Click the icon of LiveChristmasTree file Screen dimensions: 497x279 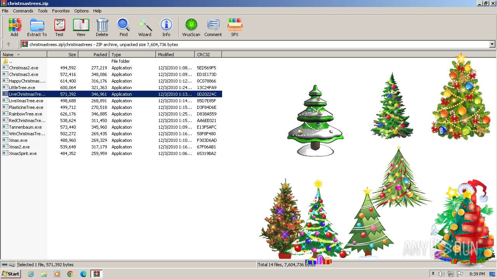[5, 94]
